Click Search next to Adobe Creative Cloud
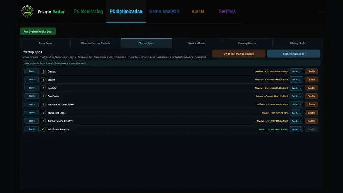Screen dimensions: 343x193 tap(31, 104)
